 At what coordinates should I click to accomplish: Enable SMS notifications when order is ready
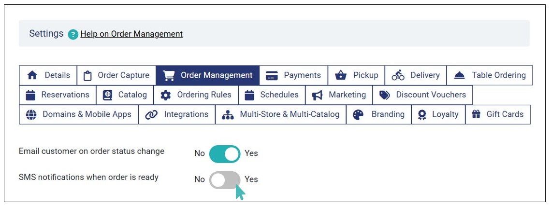[x=225, y=179]
